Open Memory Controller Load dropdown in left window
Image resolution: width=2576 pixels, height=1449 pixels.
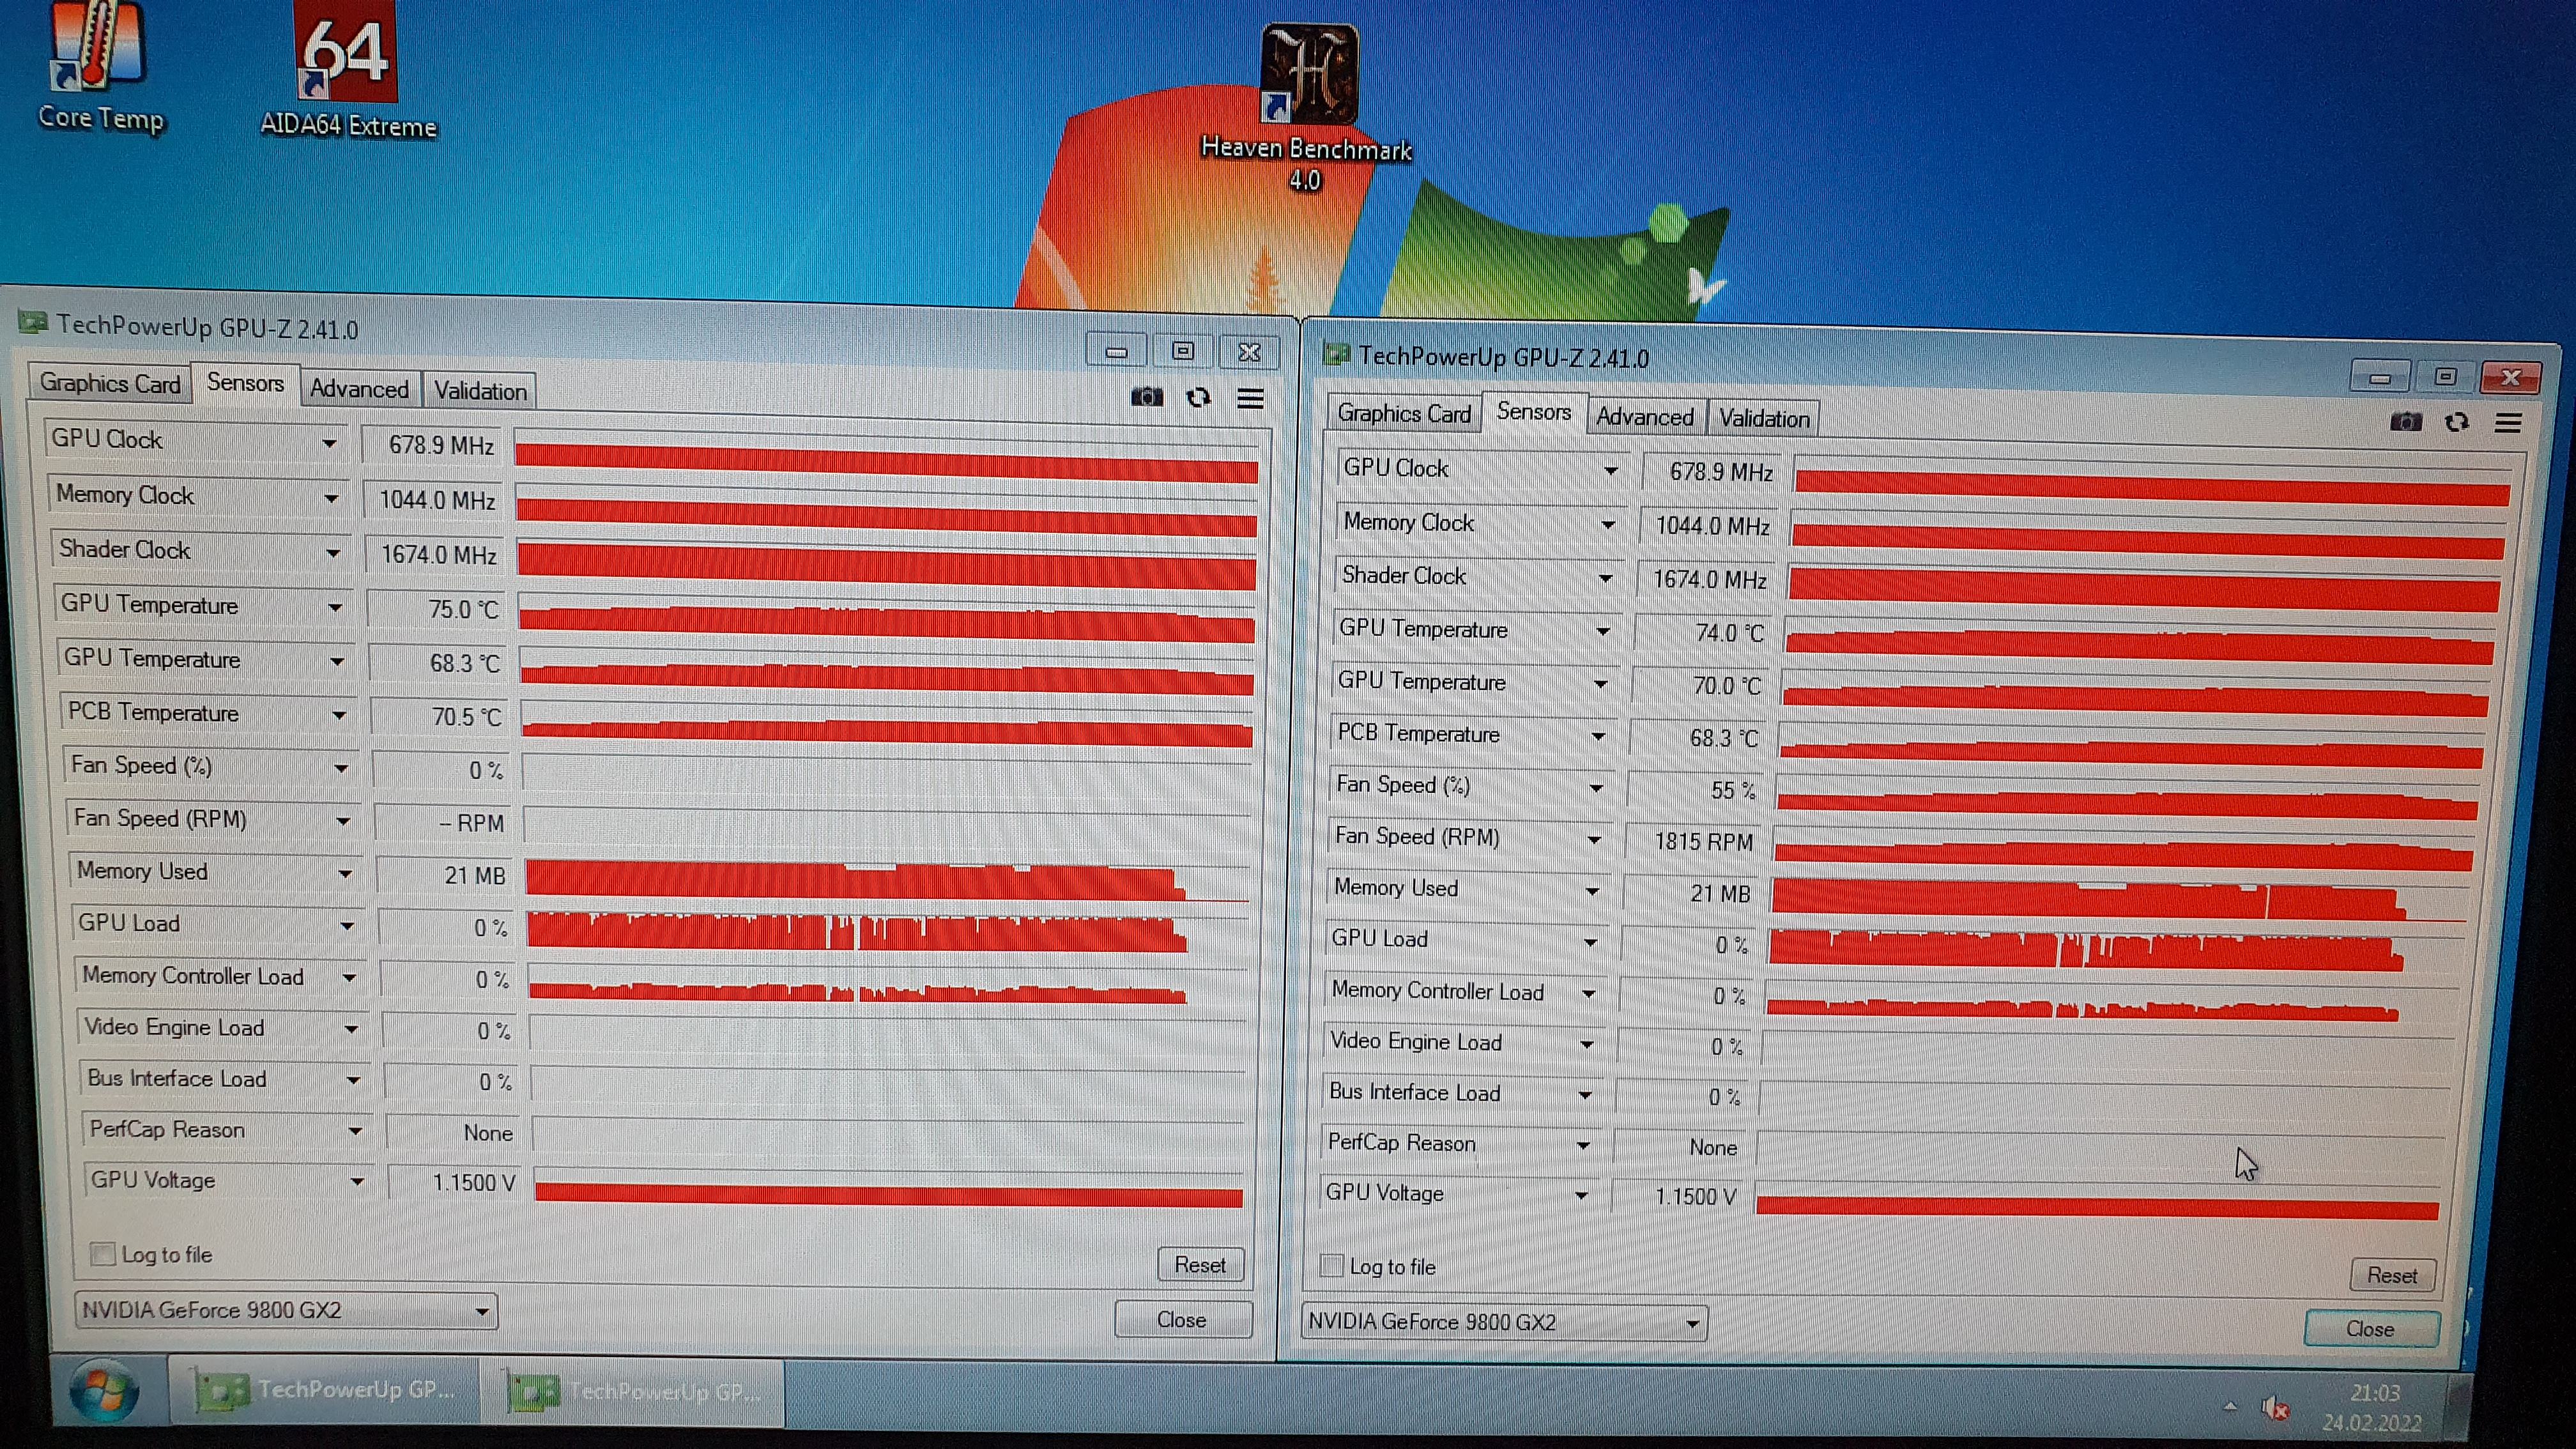click(x=349, y=977)
